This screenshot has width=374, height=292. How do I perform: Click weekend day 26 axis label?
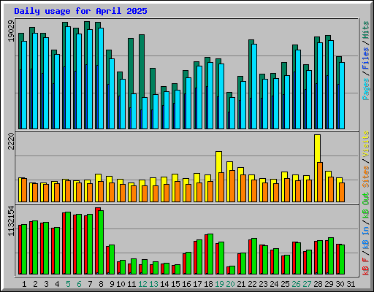296,284
